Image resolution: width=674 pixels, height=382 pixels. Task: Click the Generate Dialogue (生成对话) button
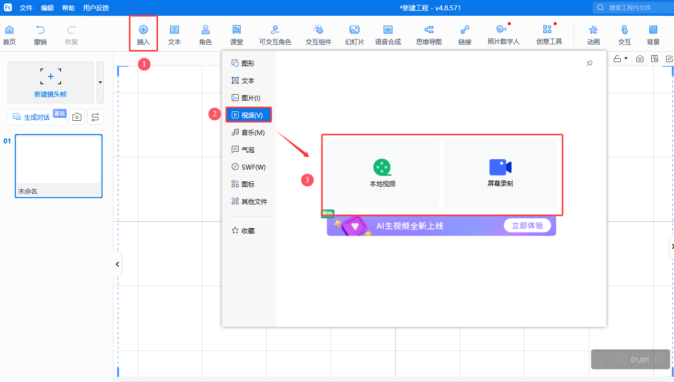tap(36, 117)
